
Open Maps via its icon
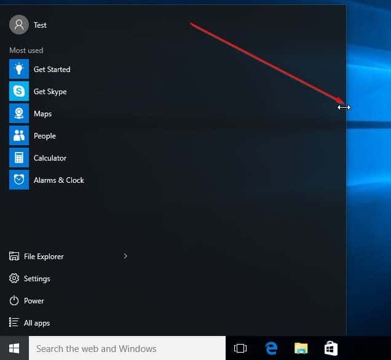coord(19,113)
